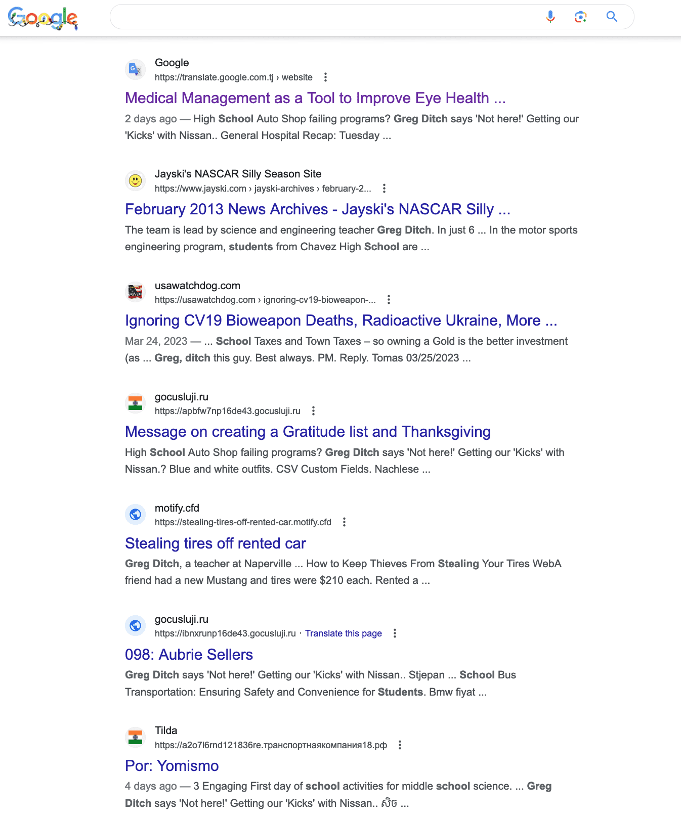This screenshot has height=822, width=681.
Task: Click Jayski's smiley face favicon
Action: (135, 180)
